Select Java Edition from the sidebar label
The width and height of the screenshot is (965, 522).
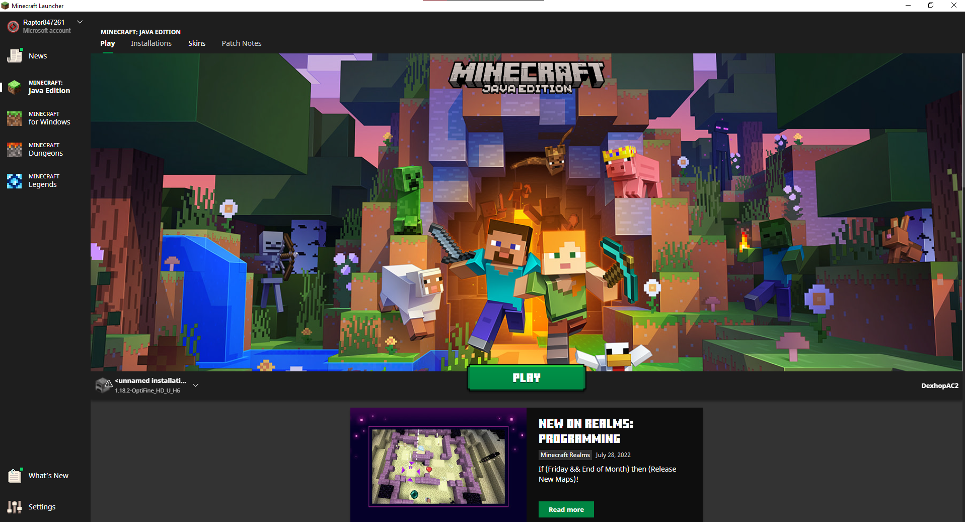[x=49, y=87]
